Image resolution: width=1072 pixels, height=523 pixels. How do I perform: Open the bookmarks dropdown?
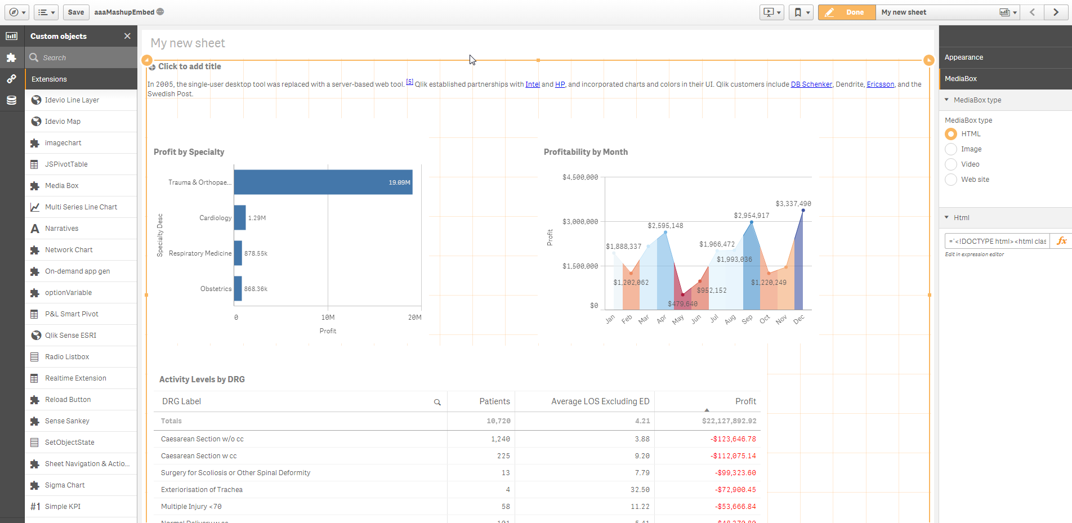801,12
